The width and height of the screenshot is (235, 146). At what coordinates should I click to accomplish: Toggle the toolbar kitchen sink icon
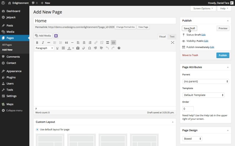[113, 43]
